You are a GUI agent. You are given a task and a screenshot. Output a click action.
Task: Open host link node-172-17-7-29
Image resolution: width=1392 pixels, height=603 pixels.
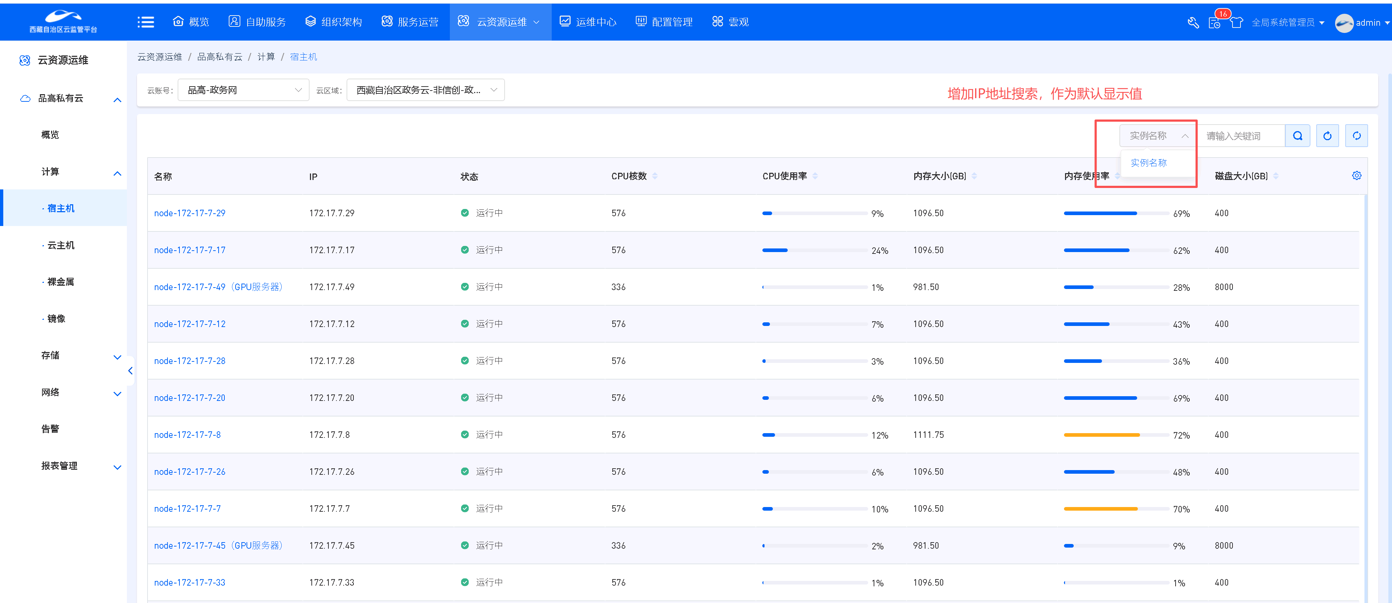190,213
